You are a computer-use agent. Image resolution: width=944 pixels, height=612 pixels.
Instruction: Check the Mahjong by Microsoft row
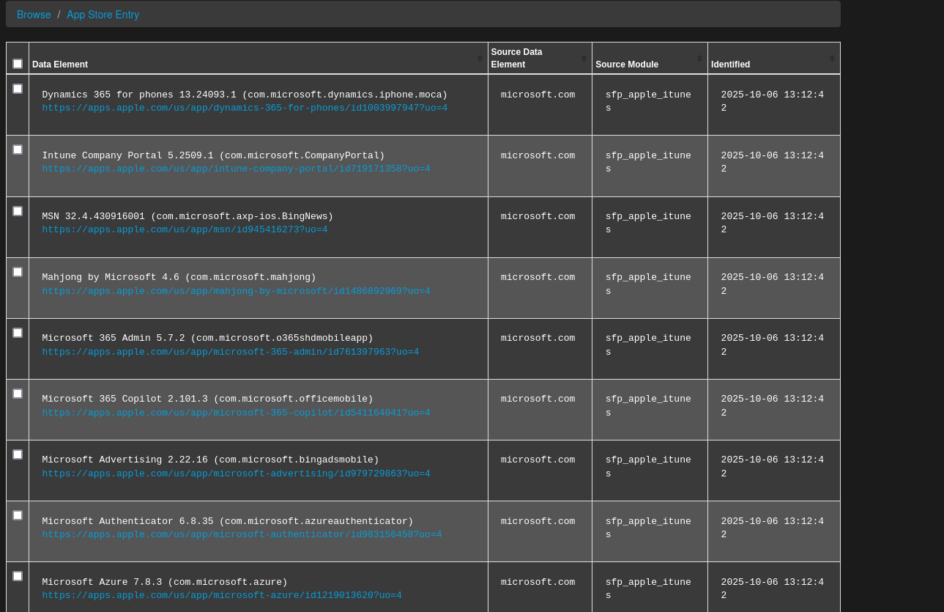(18, 272)
